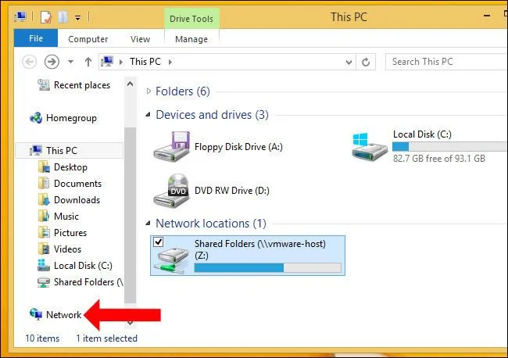This screenshot has width=508, height=358.
Task: Click Local Disk (C:) usage bar
Action: pyautogui.click(x=450, y=147)
